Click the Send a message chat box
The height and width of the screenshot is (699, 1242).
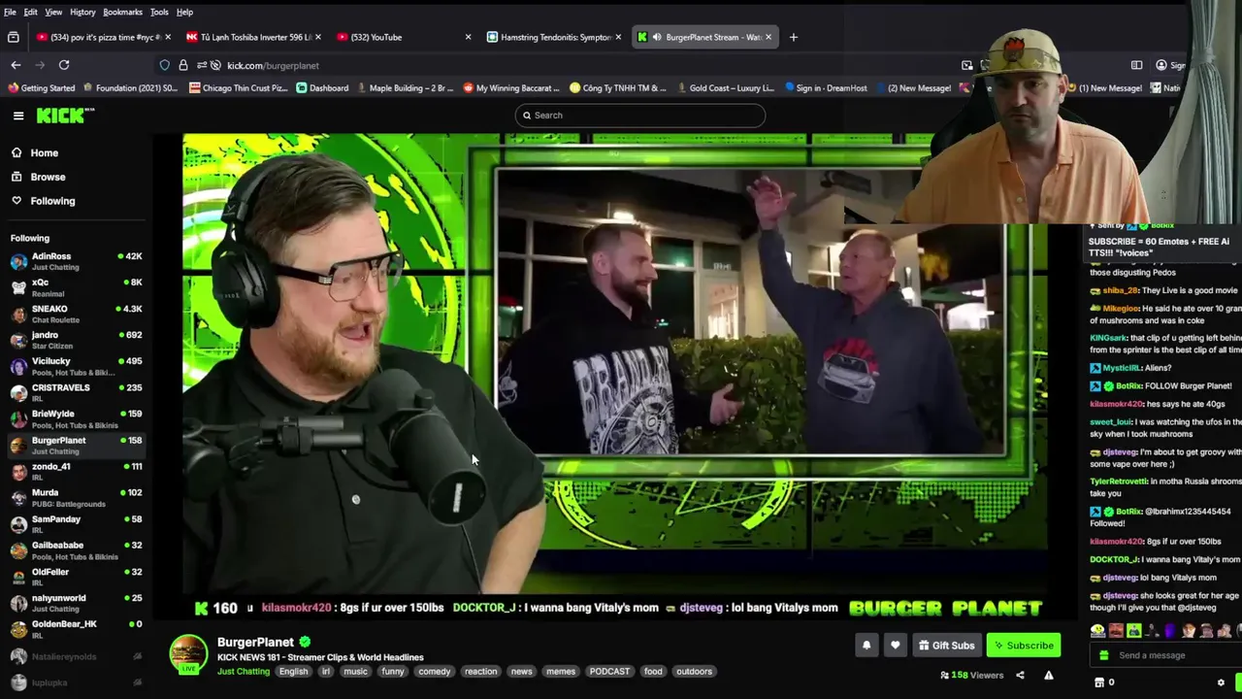[x=1164, y=655]
